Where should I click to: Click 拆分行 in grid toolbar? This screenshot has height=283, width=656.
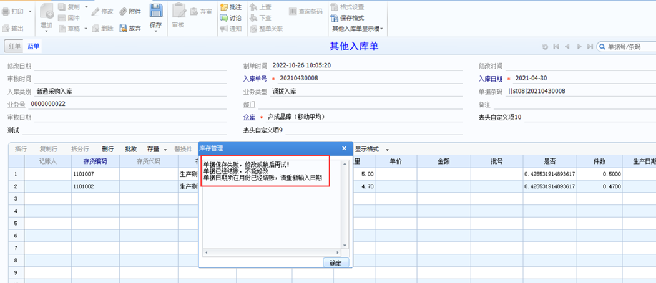tap(80, 149)
